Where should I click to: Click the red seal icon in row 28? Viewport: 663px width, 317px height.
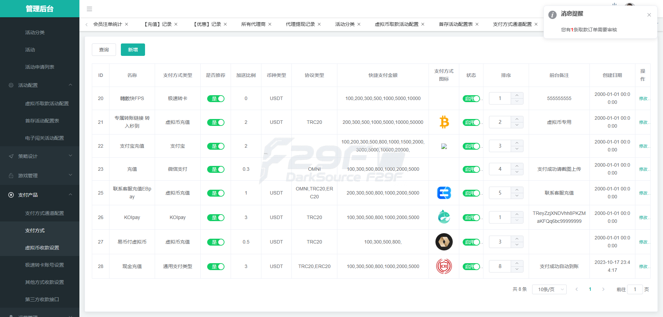(444, 266)
